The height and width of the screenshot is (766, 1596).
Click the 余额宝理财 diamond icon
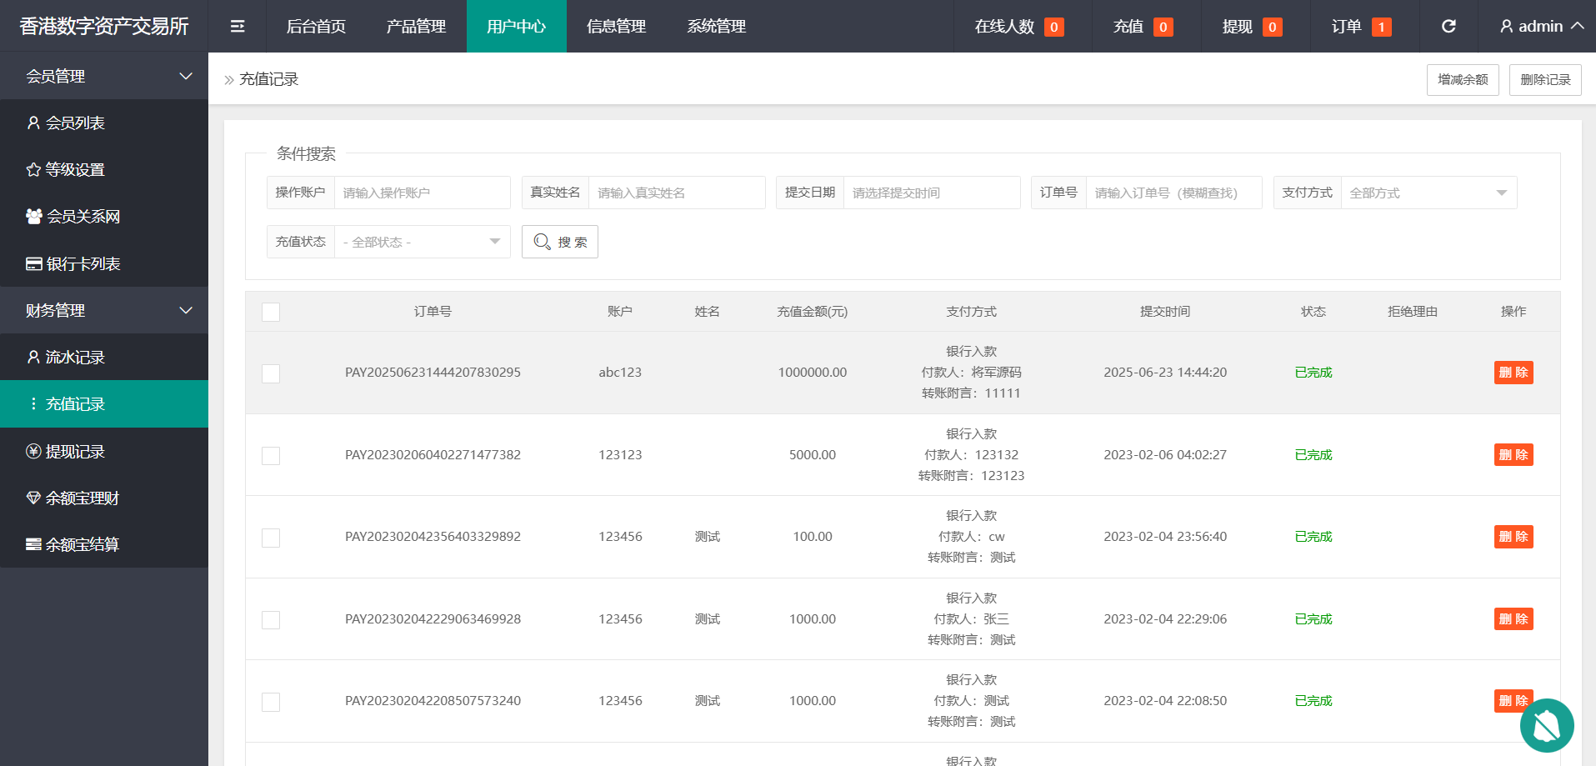click(x=33, y=498)
